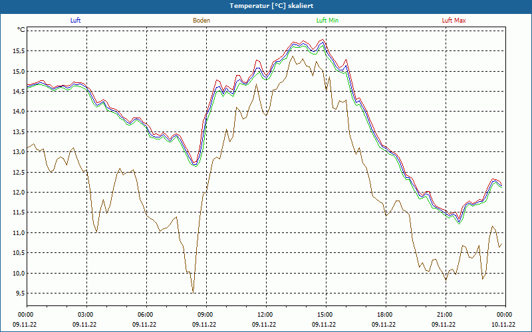Click the 13,5 y-axis value
The height and width of the screenshot is (332, 532).
coord(19,131)
